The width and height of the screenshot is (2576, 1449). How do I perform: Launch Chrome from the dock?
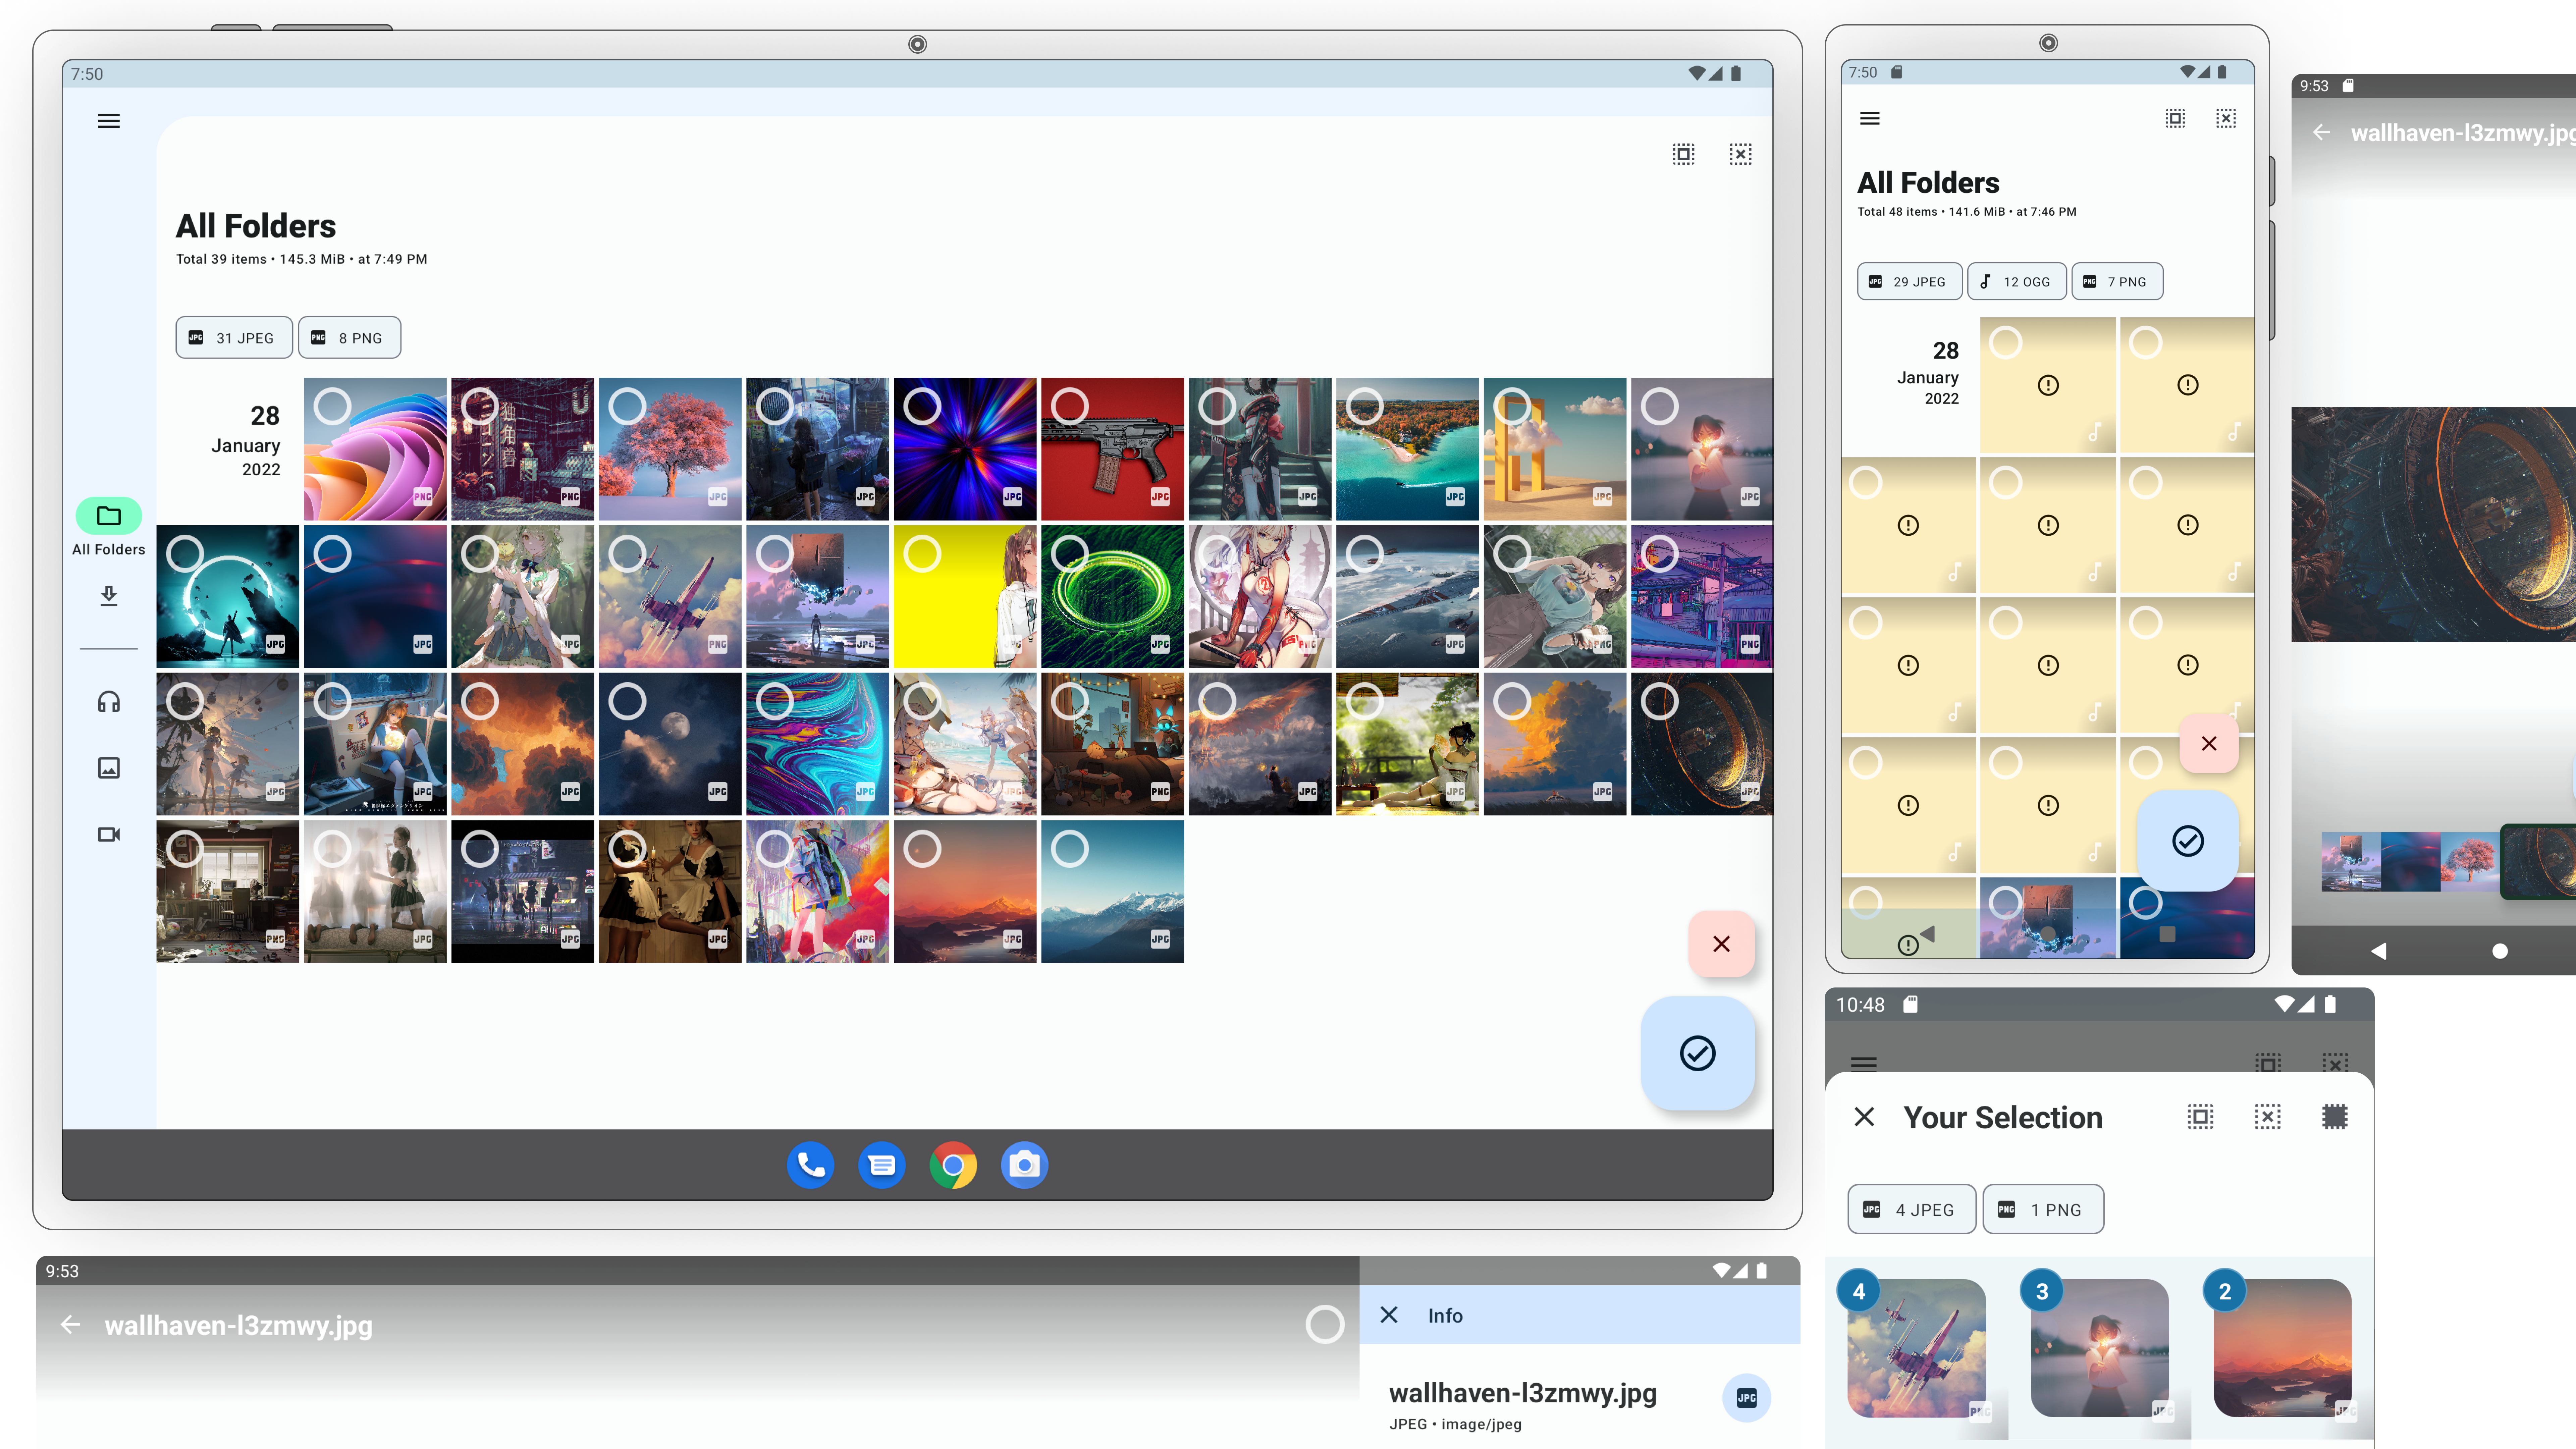(953, 1165)
